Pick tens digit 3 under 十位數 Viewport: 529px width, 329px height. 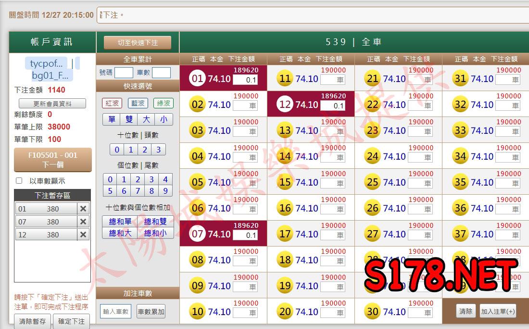click(x=159, y=149)
